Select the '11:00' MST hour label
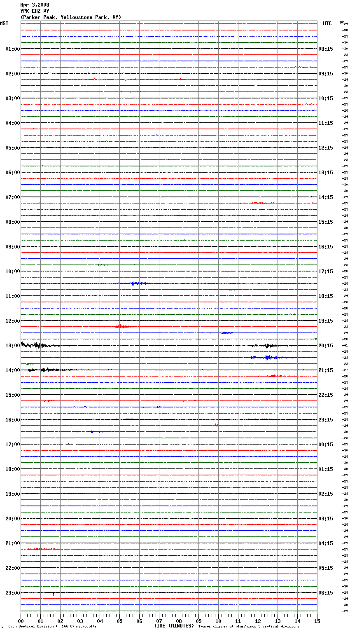The height and width of the screenshot is (632, 350). tap(13, 296)
